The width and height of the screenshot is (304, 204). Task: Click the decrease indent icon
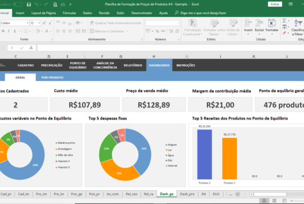[x=78, y=31]
